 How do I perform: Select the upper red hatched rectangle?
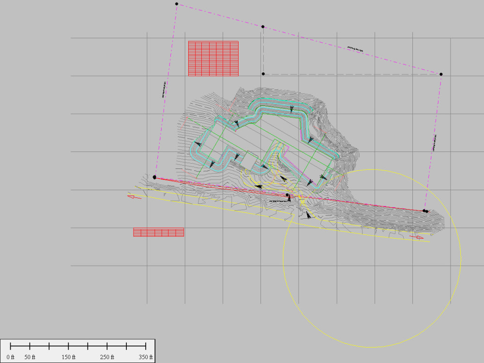pos(213,58)
